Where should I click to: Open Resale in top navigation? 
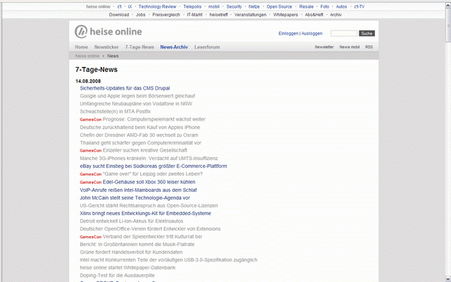pos(307,6)
